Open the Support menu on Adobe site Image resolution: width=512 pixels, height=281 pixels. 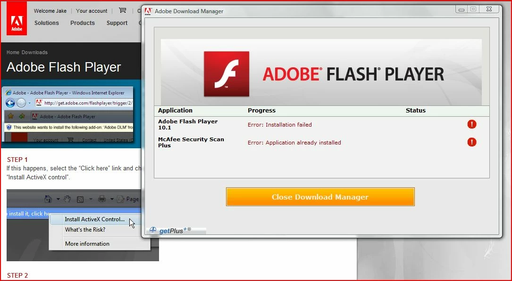point(117,23)
